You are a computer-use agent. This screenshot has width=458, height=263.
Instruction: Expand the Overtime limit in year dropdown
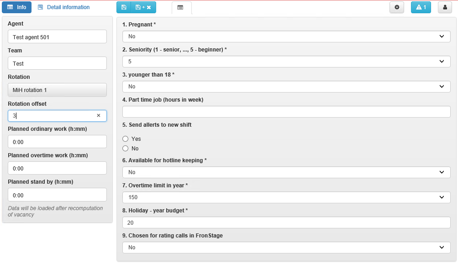pyautogui.click(x=286, y=197)
